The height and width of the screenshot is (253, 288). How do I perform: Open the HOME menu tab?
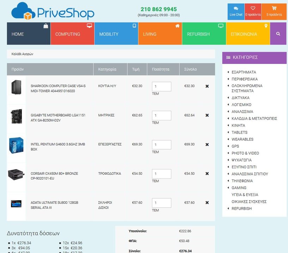[x=29, y=34]
